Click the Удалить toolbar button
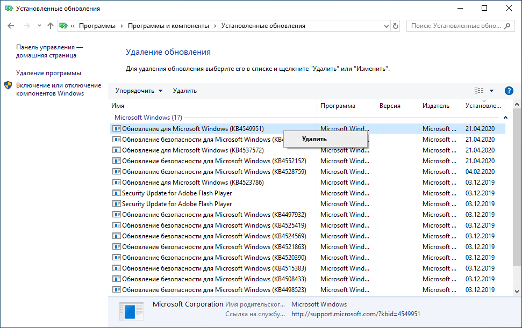 pos(185,91)
